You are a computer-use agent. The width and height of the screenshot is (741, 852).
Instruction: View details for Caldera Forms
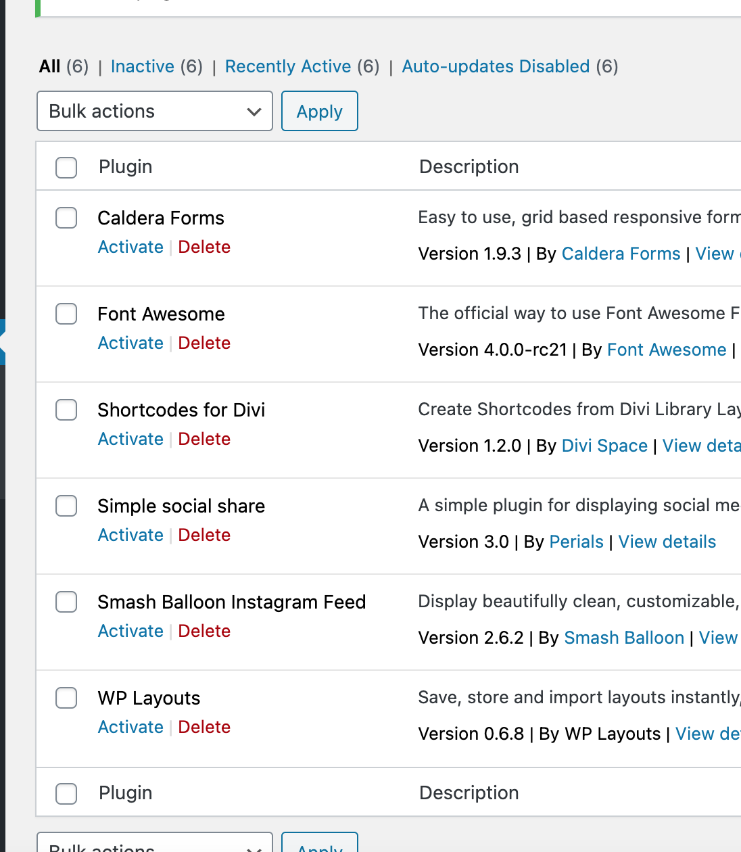pyautogui.click(x=718, y=254)
